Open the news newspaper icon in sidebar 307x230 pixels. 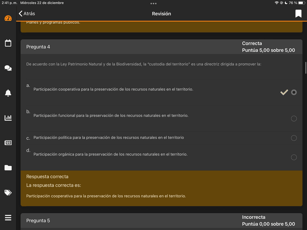[x=8, y=143]
